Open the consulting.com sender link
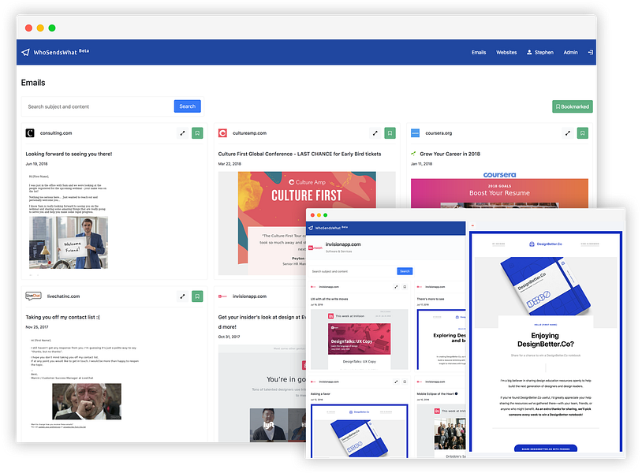Screen dimensions: 642x473 pos(56,133)
